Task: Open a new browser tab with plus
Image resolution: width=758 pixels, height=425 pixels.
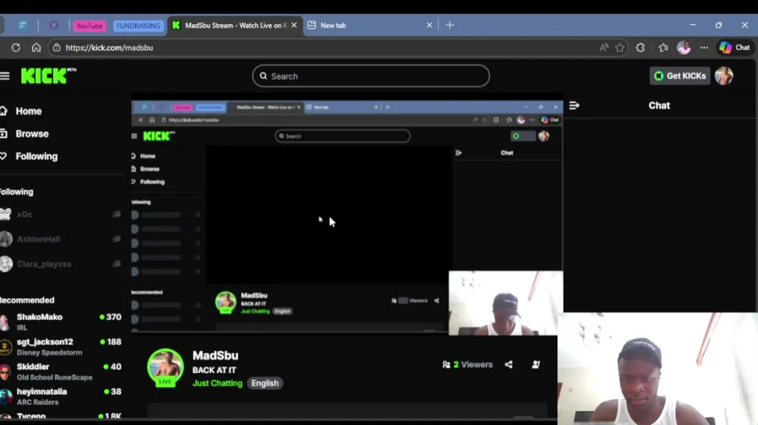Action: point(450,25)
